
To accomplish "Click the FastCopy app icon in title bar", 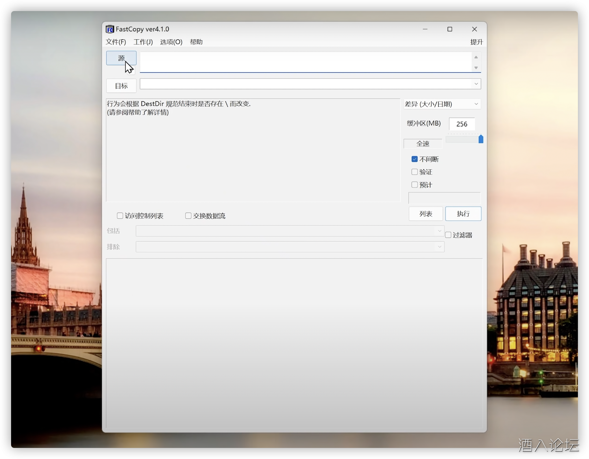I will [x=110, y=29].
